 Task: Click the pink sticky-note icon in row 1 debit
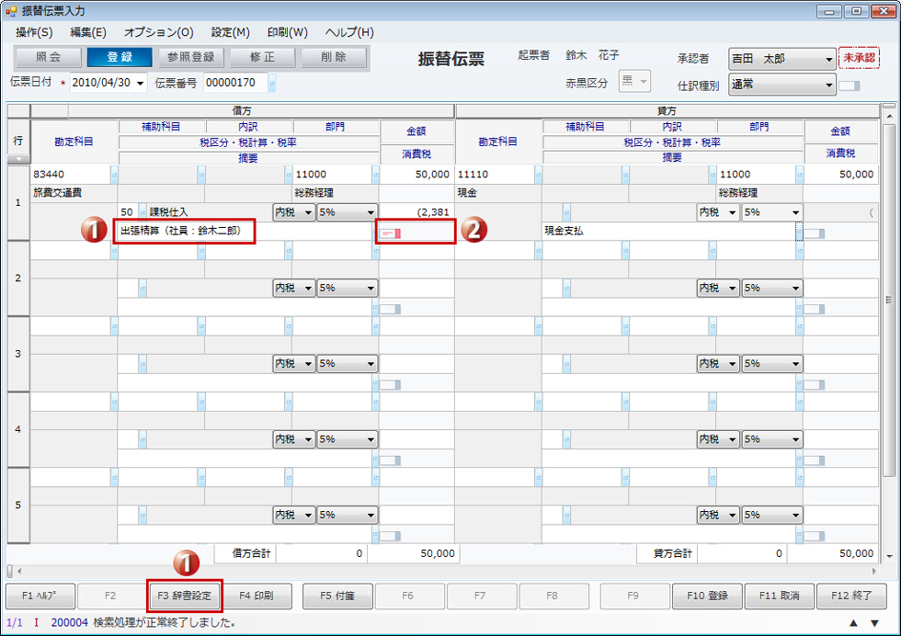pos(391,233)
